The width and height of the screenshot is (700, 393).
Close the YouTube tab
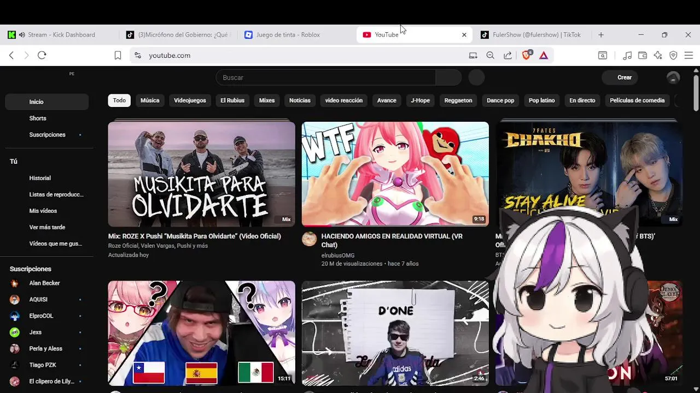click(x=464, y=34)
